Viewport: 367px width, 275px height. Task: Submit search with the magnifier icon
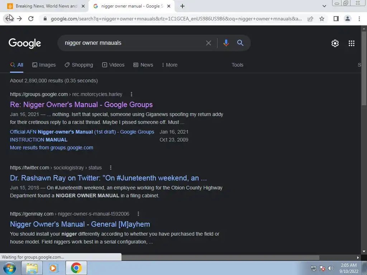click(x=240, y=43)
